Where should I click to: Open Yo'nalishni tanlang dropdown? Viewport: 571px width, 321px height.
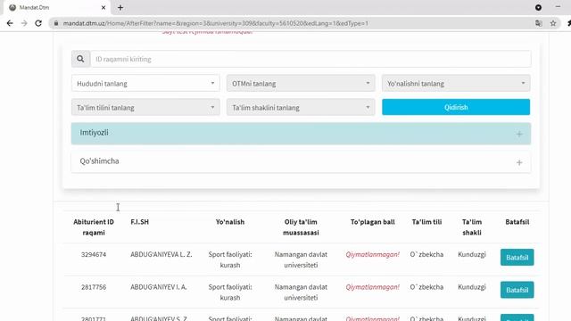[x=456, y=83]
